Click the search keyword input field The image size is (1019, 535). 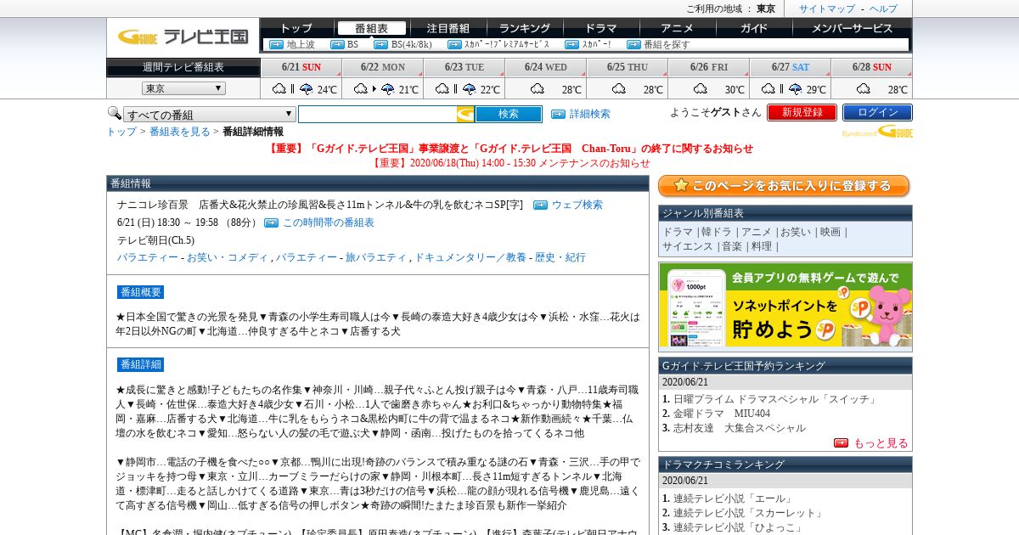[x=377, y=114]
